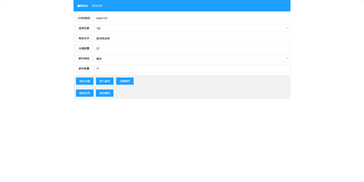Viewport: 364px width, 182px height.
Task: Click the 幽冥后台 brand title
Action: coord(82,6)
